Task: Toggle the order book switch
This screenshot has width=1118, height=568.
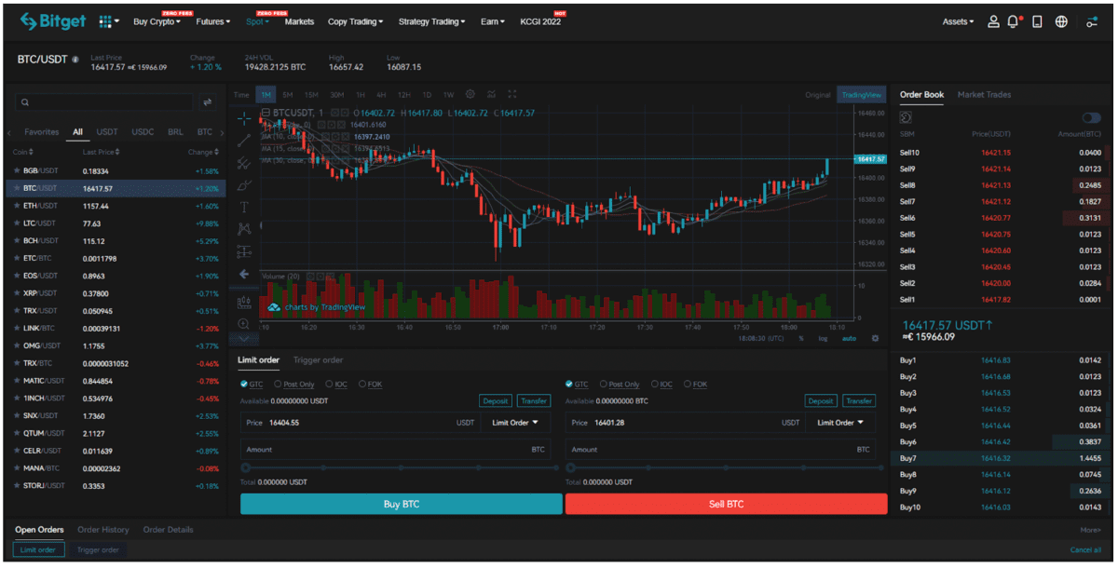Action: 1091,118
